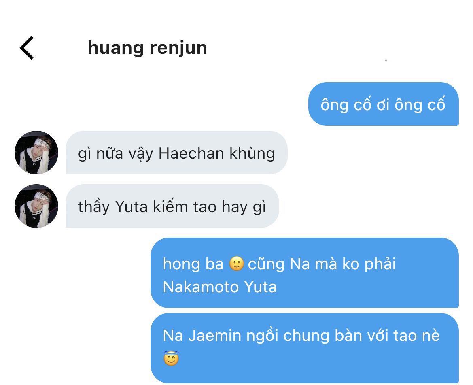Select the "thầy Yuta kiếm tao hay gì" message
473x385 pixels.
pos(172,206)
